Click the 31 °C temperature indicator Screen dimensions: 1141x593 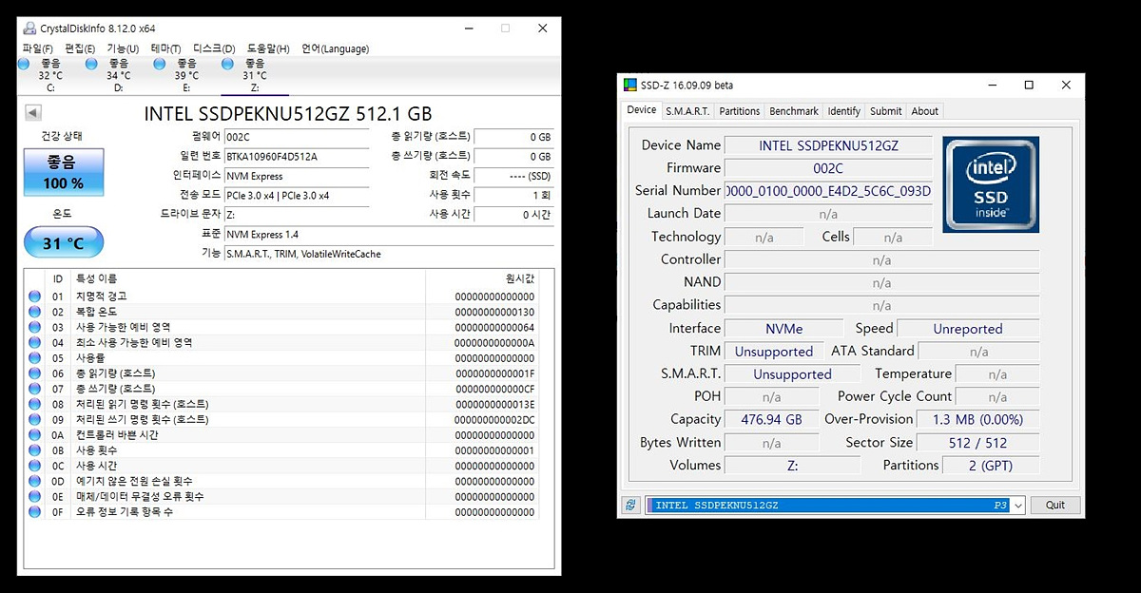pos(64,243)
